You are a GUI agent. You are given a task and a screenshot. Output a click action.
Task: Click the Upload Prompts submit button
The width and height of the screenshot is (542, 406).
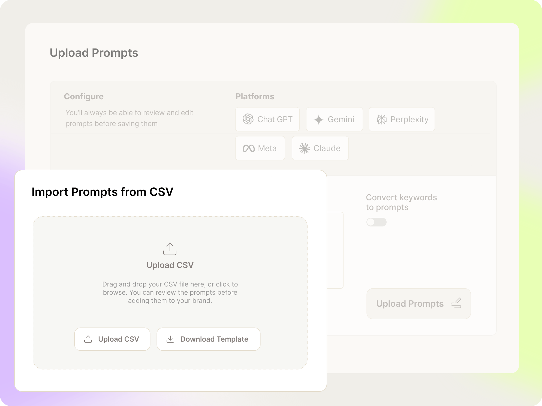[x=418, y=303]
